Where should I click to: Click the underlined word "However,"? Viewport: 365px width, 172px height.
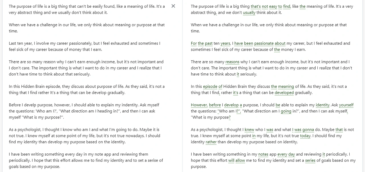(x=199, y=105)
